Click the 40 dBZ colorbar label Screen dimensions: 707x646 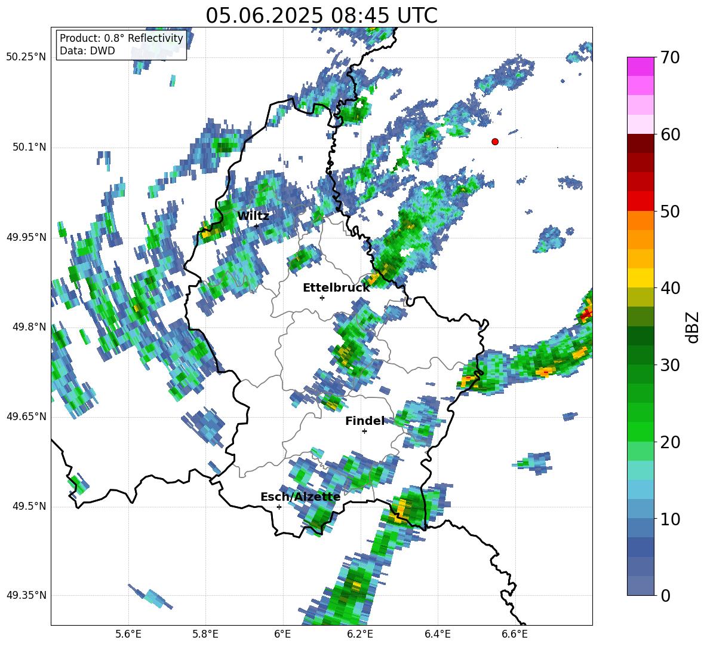[x=670, y=288]
